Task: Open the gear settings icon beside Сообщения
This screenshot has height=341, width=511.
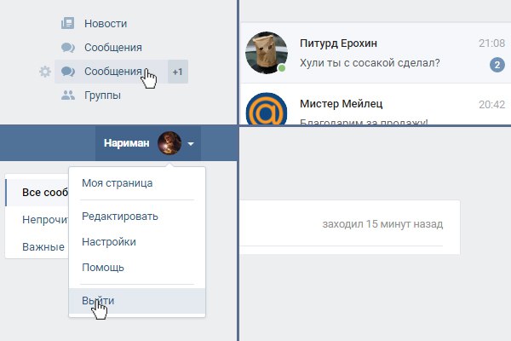Action: point(45,72)
